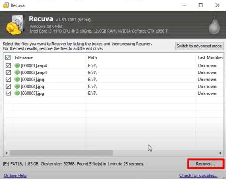Untick the checkbox for [000001].mp4
The image size is (226, 179).
[8, 65]
